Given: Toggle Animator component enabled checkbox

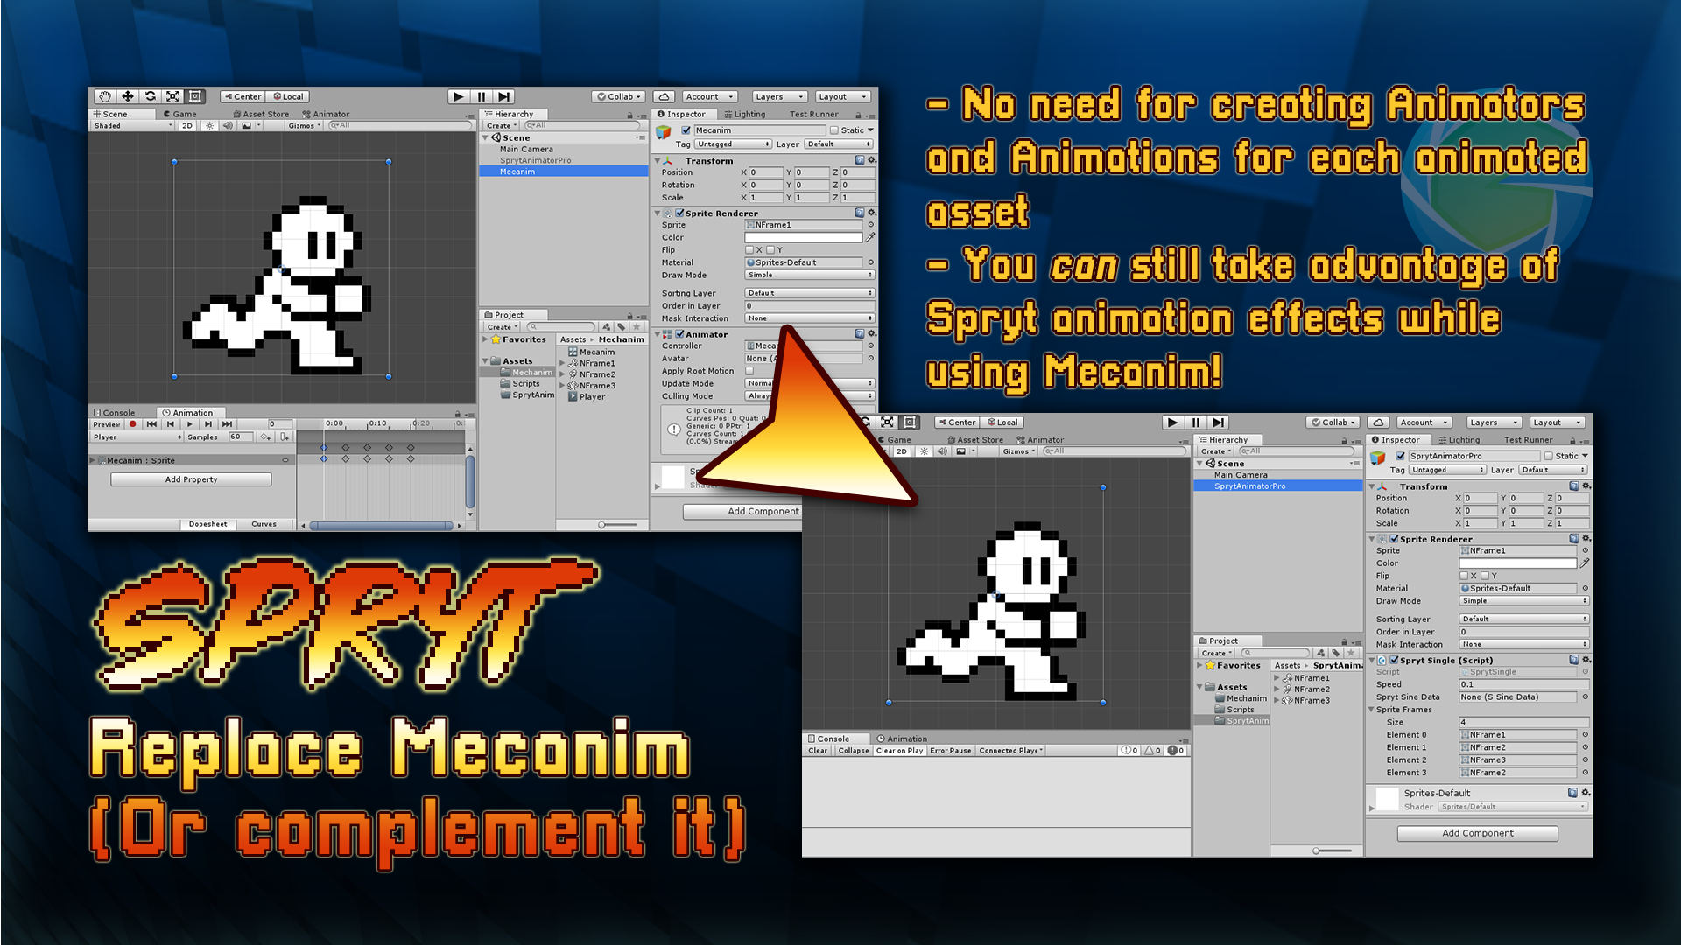Looking at the screenshot, I should (680, 334).
